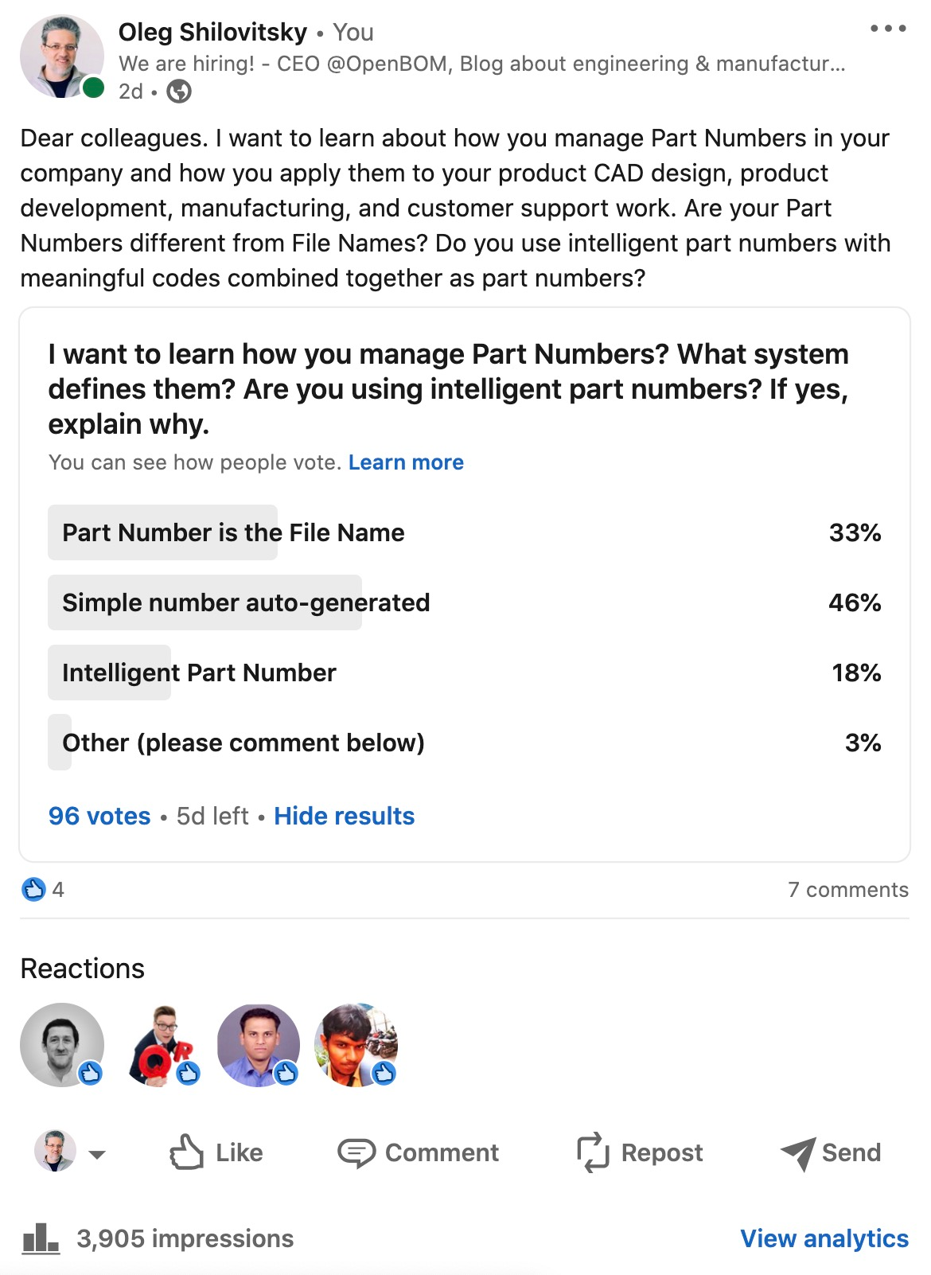Select the Part Number is the File Name option

tap(465, 532)
